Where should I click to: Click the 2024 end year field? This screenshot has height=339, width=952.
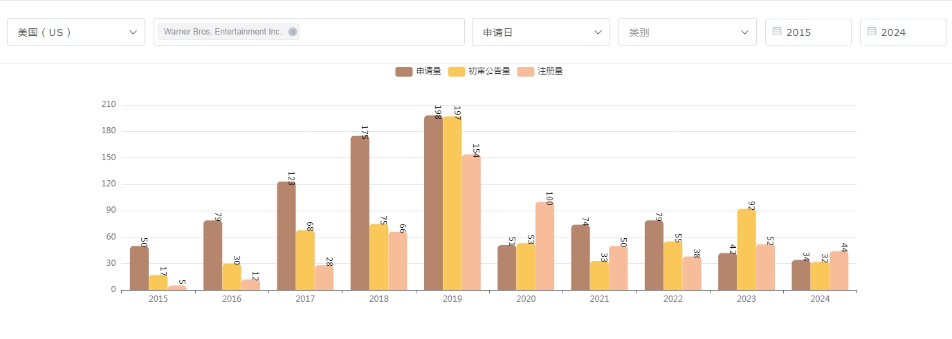pyautogui.click(x=903, y=32)
